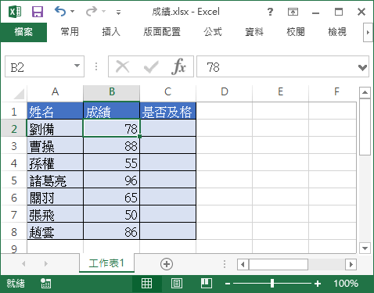Expand the formula bar chevron
This screenshot has width=374, height=293.
click(363, 68)
